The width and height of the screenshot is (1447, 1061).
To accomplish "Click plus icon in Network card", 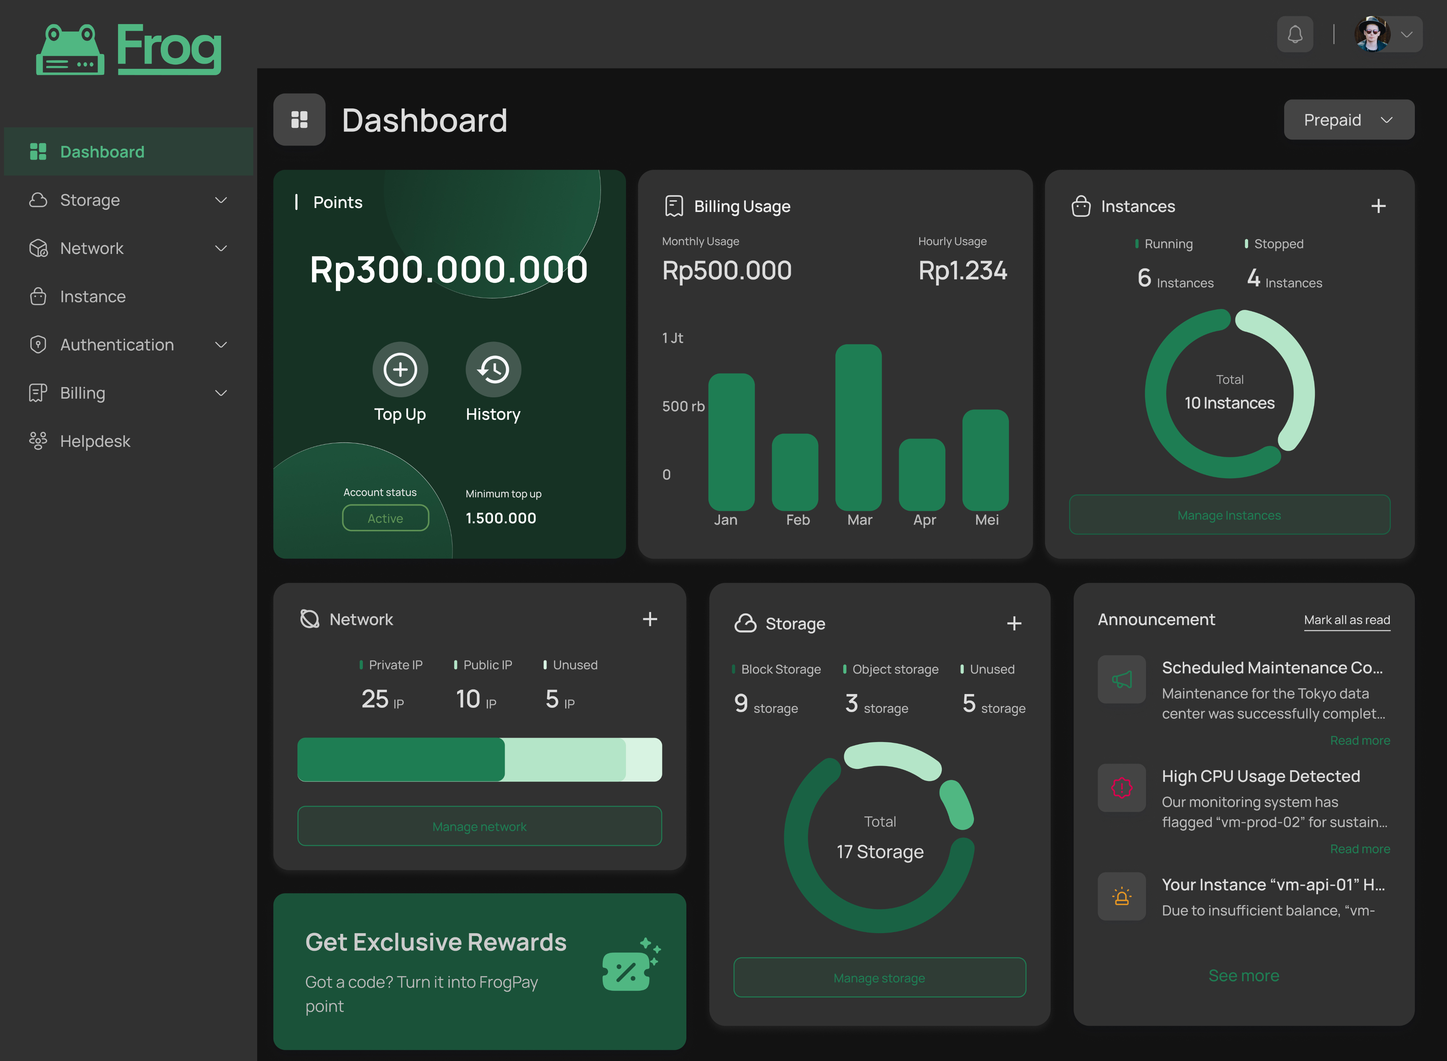I will point(649,619).
